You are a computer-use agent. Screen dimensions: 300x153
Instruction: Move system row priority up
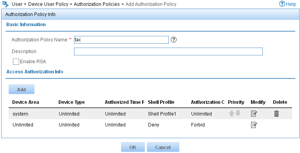[x=231, y=114]
